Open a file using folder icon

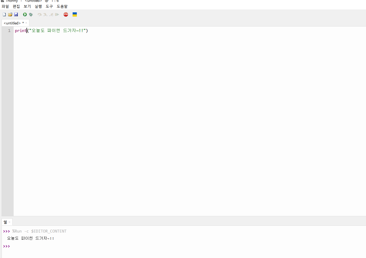pos(10,14)
